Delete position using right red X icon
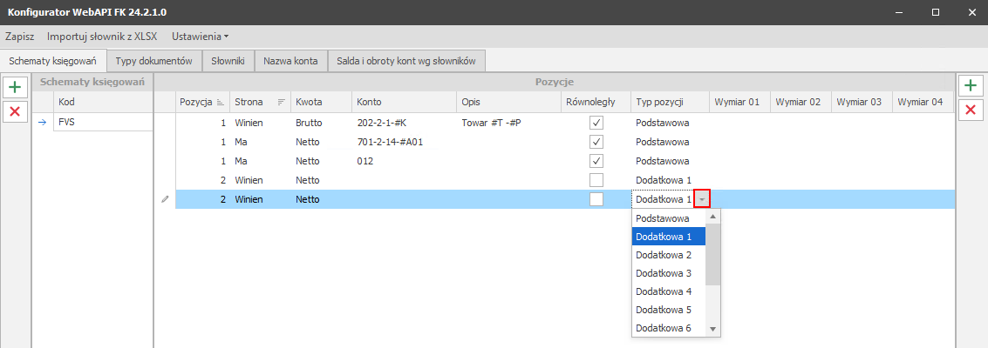This screenshot has height=348, width=988. click(x=969, y=110)
